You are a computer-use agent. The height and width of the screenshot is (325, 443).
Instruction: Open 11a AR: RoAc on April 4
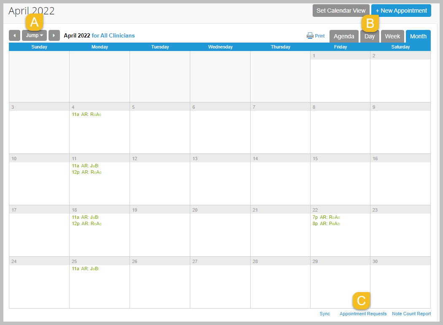[x=86, y=114]
